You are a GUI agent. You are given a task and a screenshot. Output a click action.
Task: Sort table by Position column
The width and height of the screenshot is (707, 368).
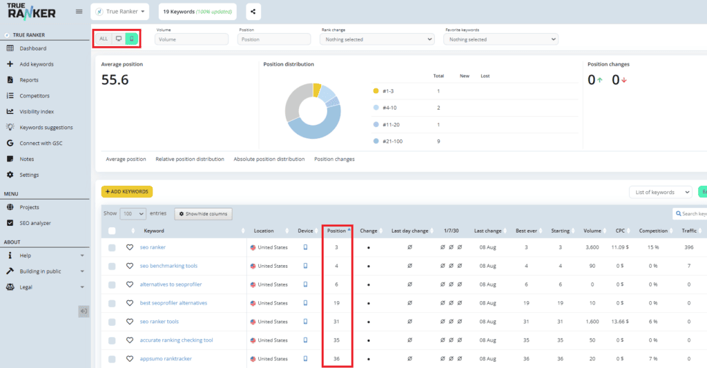click(x=336, y=231)
